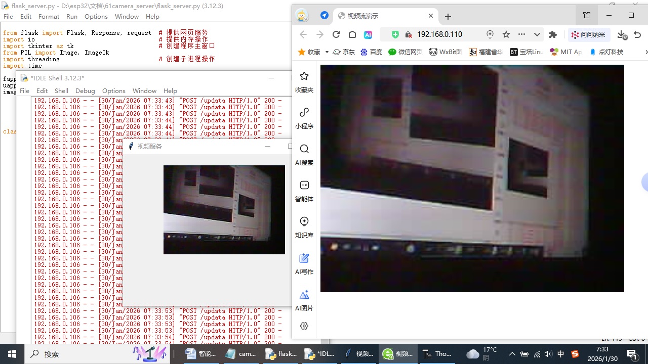
Task: Open Debug menu in IDLE Shell
Action: (85, 90)
